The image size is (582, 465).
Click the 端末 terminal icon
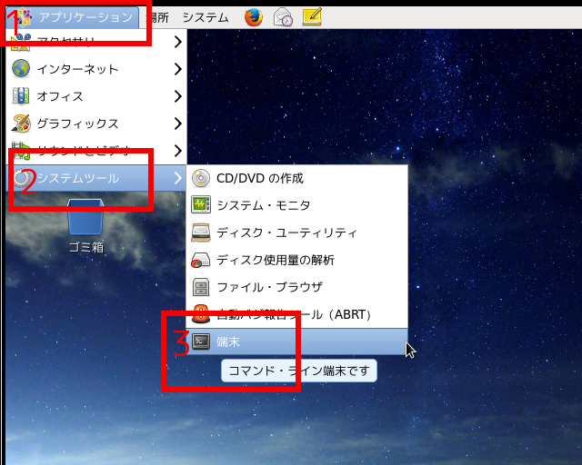tap(201, 341)
